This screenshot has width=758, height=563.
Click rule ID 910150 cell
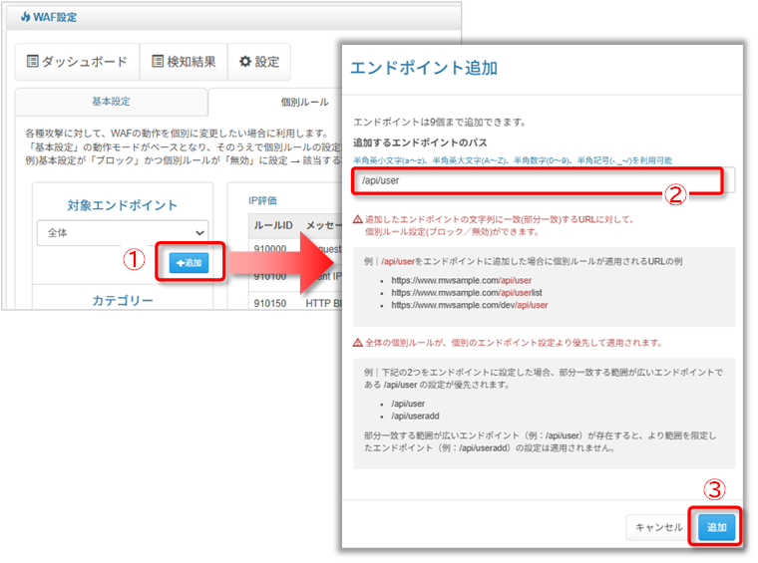point(270,303)
